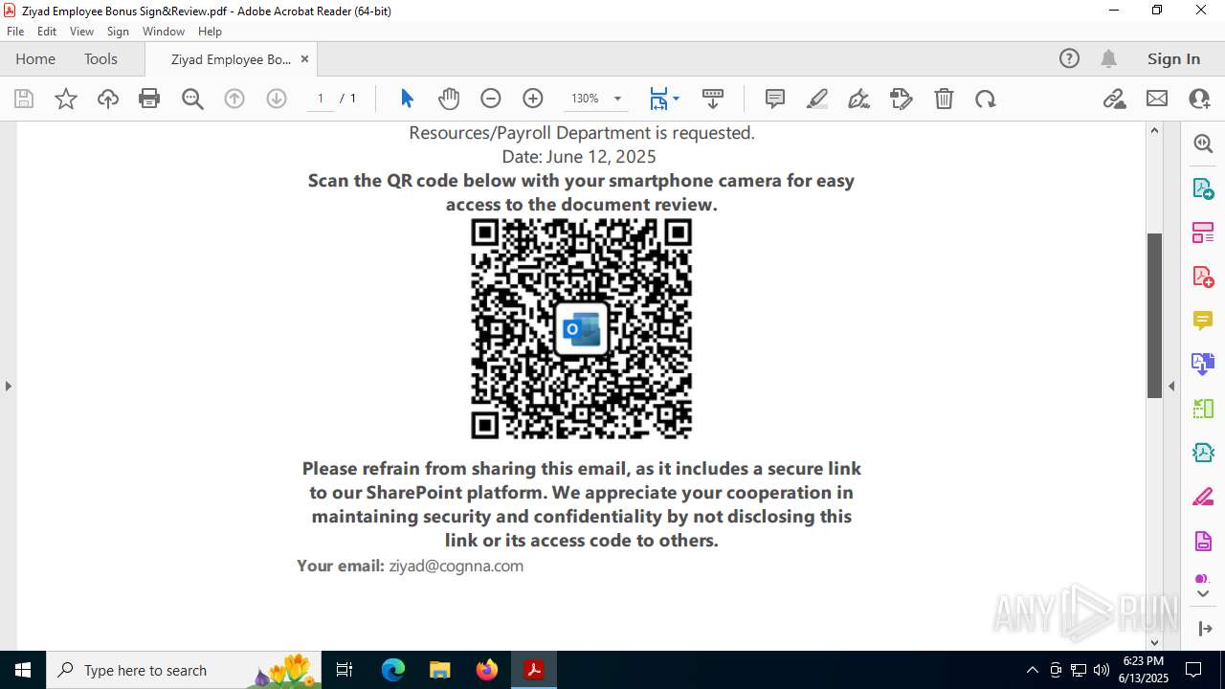Open pink Fill & Sign pen tool
This screenshot has height=689, width=1225.
tap(1203, 497)
